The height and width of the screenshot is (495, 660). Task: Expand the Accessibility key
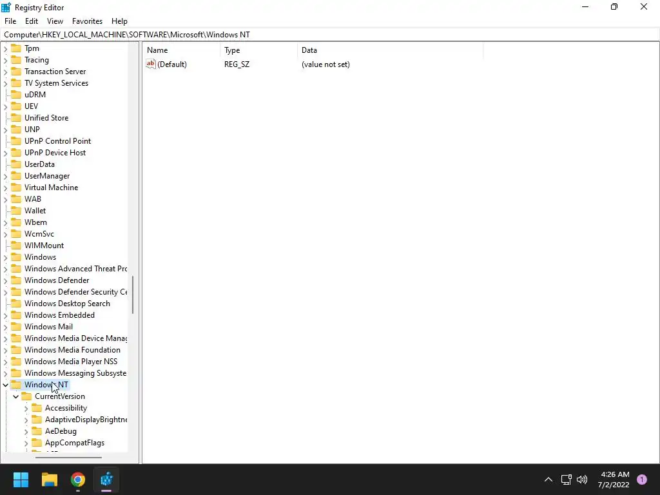[26, 408]
